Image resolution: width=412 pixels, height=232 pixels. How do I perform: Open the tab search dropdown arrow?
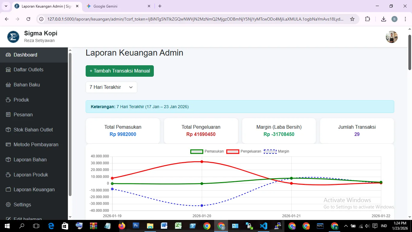[x=6, y=6]
